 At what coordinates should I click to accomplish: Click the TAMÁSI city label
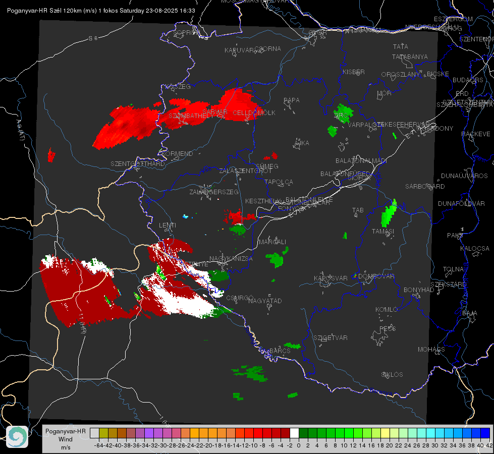pos(383,231)
